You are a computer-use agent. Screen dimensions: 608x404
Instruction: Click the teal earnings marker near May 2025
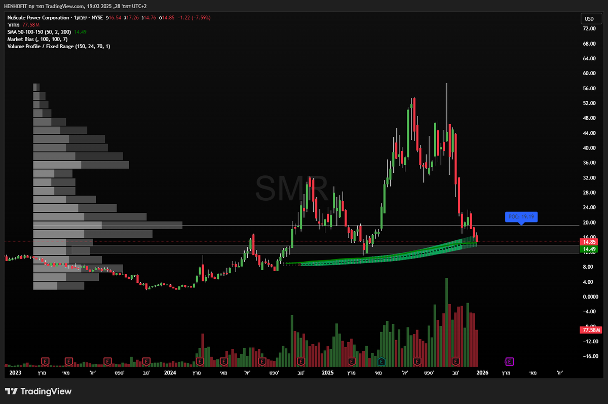point(381,361)
